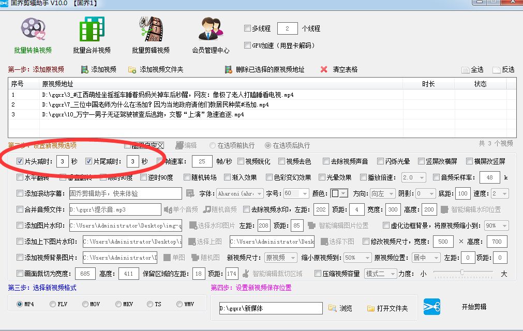Click the blue scissors start icon

(431, 307)
